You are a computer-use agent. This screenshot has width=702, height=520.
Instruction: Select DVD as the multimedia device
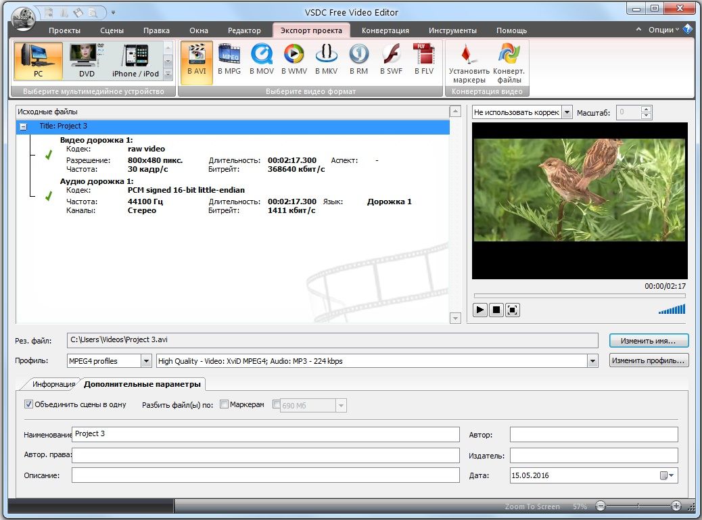pyautogui.click(x=87, y=61)
